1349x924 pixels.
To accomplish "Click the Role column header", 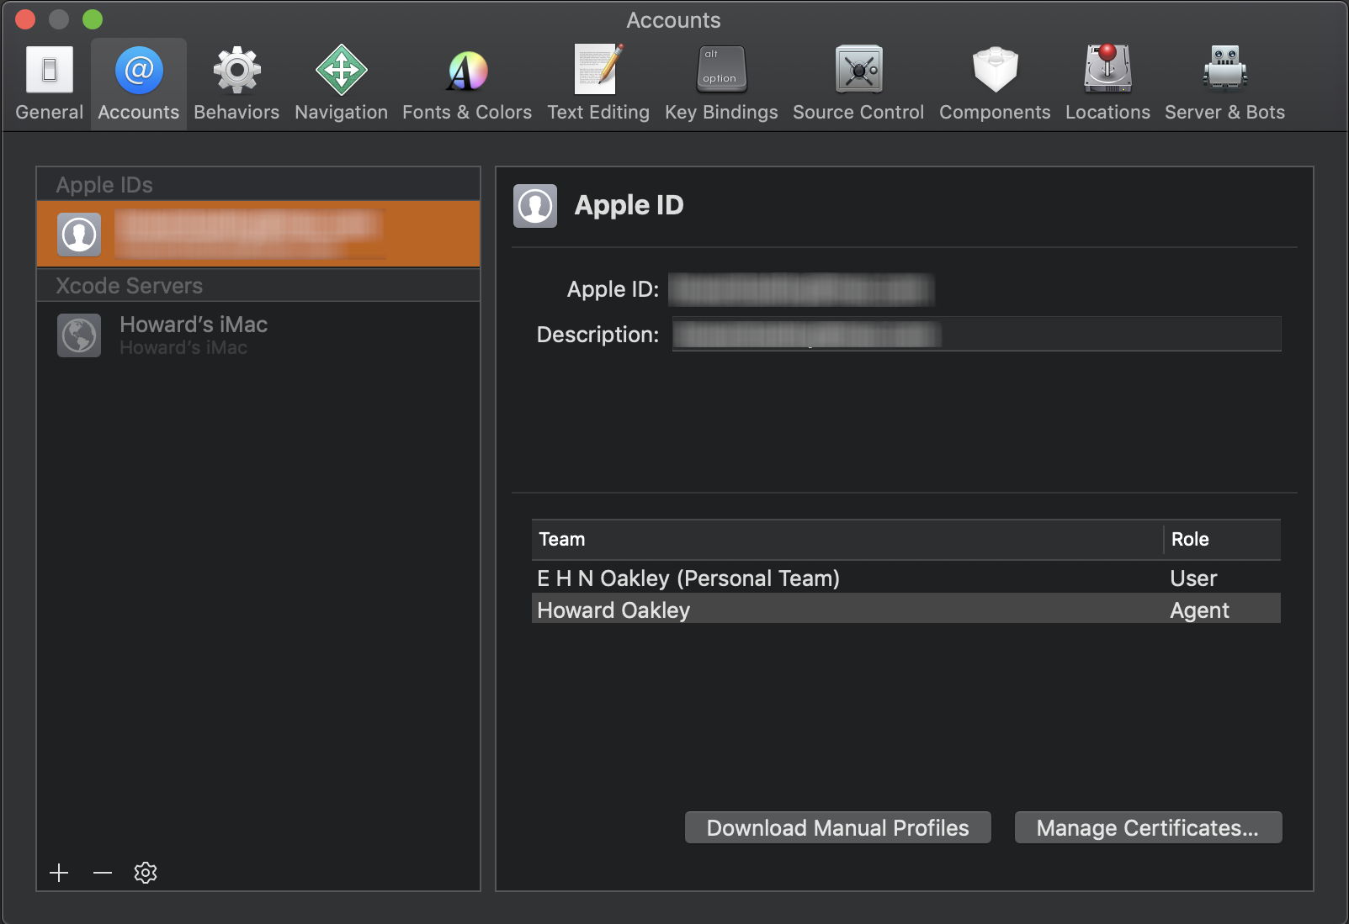I will point(1223,539).
